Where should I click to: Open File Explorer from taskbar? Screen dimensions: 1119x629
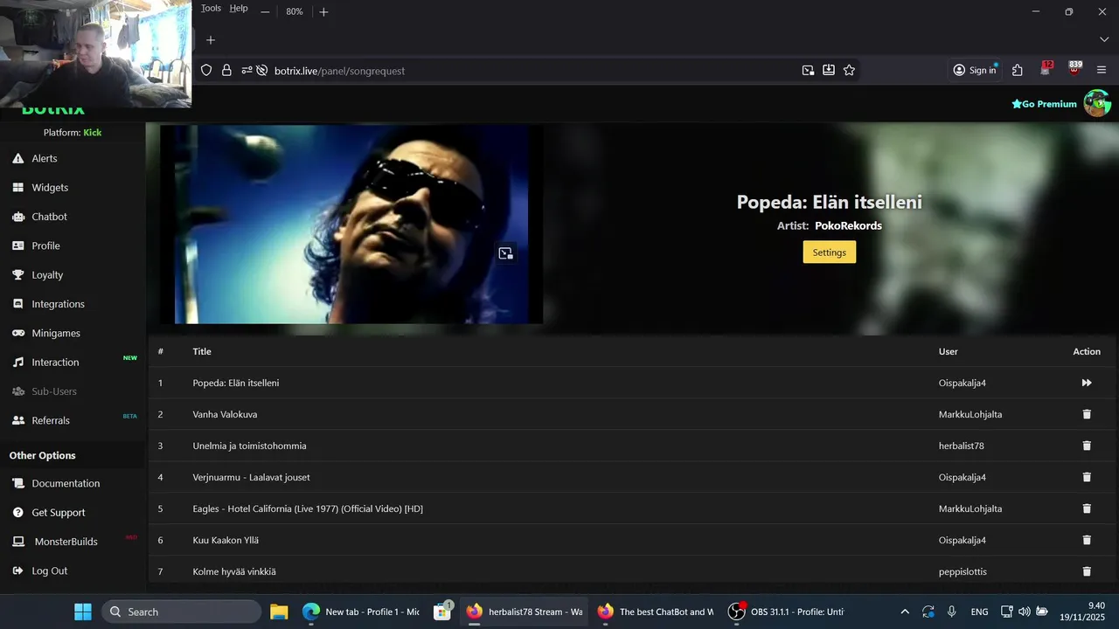click(x=279, y=612)
